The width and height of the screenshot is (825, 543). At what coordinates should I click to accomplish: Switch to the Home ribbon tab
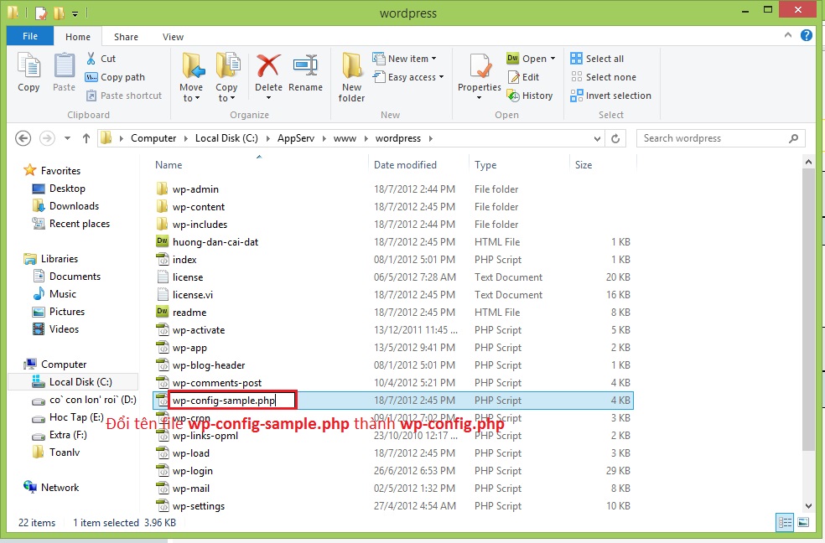78,37
